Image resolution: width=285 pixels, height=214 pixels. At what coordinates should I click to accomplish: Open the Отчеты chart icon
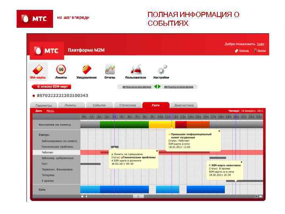point(110,69)
